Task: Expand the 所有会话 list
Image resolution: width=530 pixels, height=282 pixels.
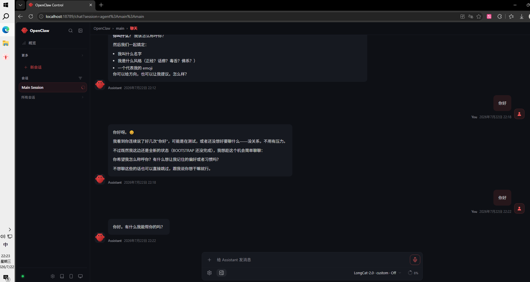Action: pos(52,97)
